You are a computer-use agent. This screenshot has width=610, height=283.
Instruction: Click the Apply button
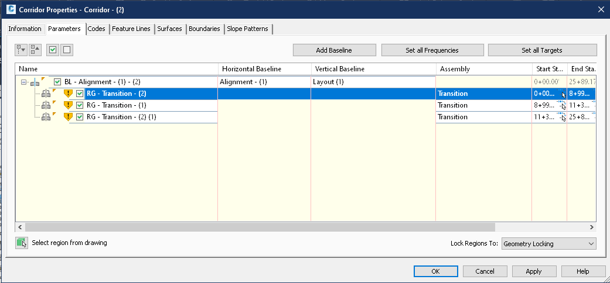point(534,271)
